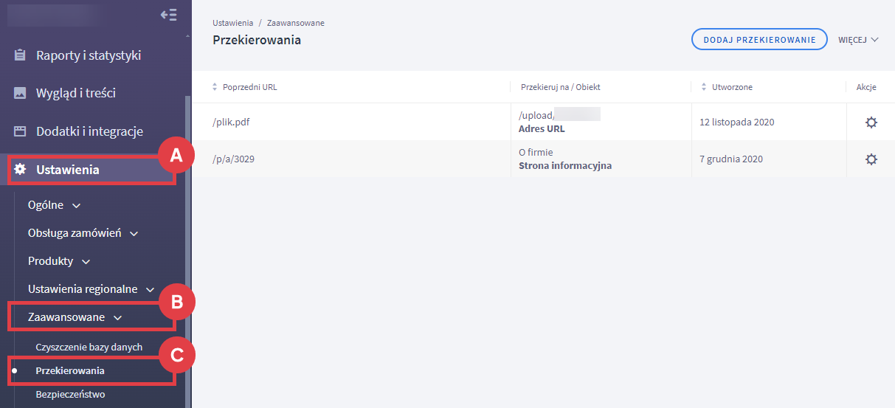Click the Ustawienia breadcrumb link
This screenshot has width=895, height=408.
click(232, 23)
